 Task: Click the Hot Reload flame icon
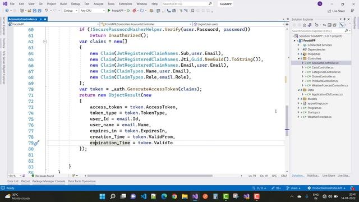[135, 11]
